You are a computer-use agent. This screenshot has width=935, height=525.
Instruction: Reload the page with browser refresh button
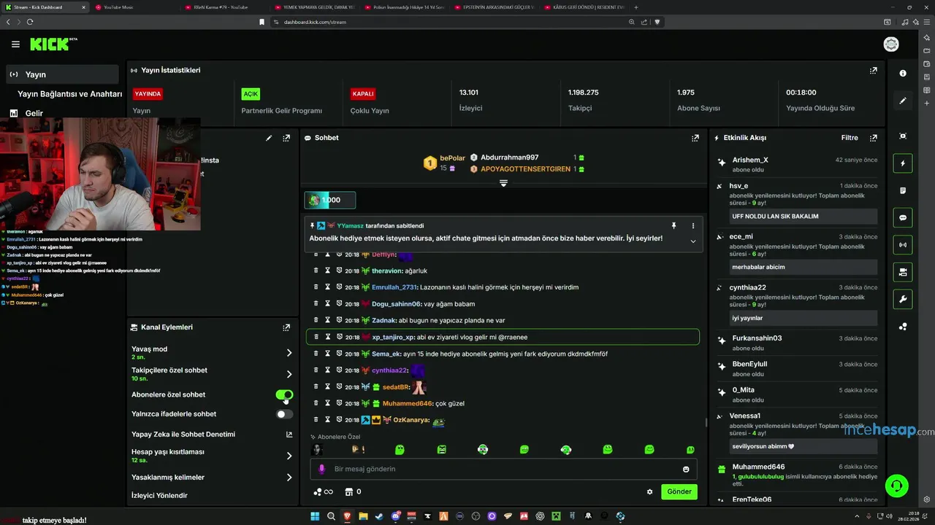click(x=30, y=22)
